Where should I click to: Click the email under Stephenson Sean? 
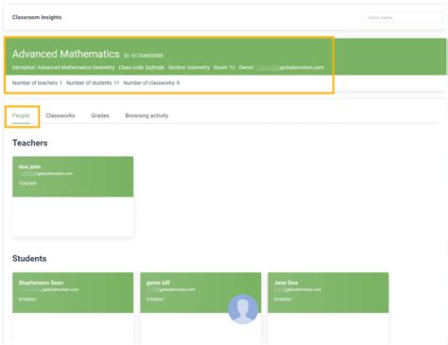tap(48, 289)
